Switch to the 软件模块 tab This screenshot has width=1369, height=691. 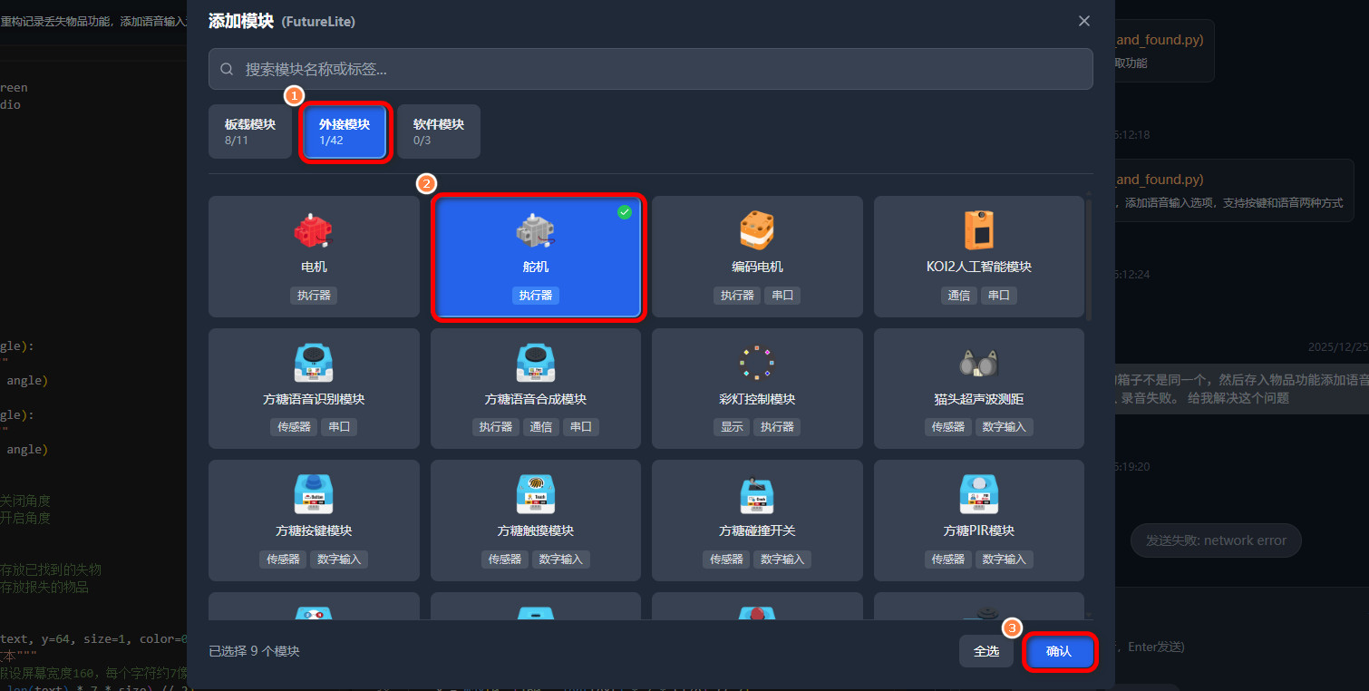pos(439,131)
